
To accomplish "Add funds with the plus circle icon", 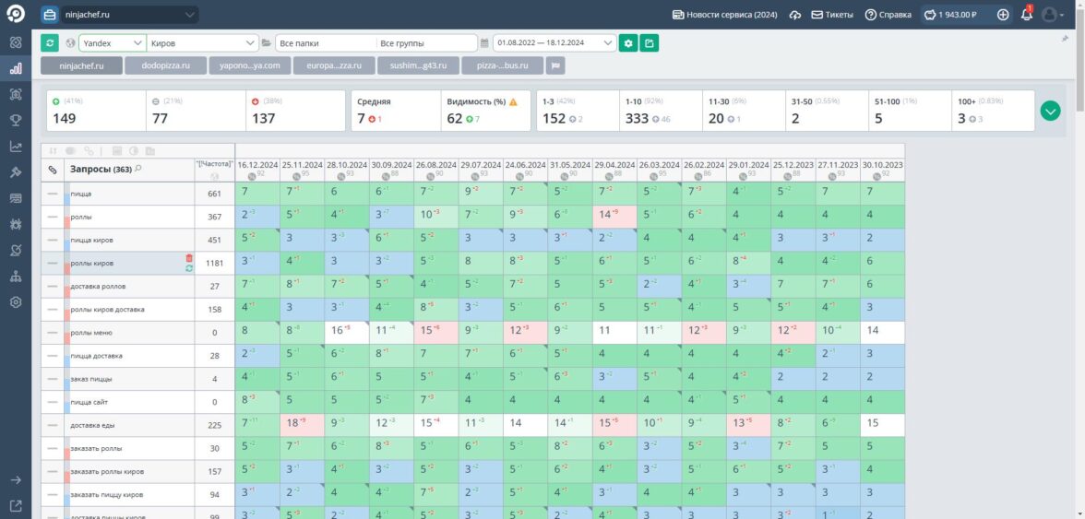I will tap(1003, 15).
